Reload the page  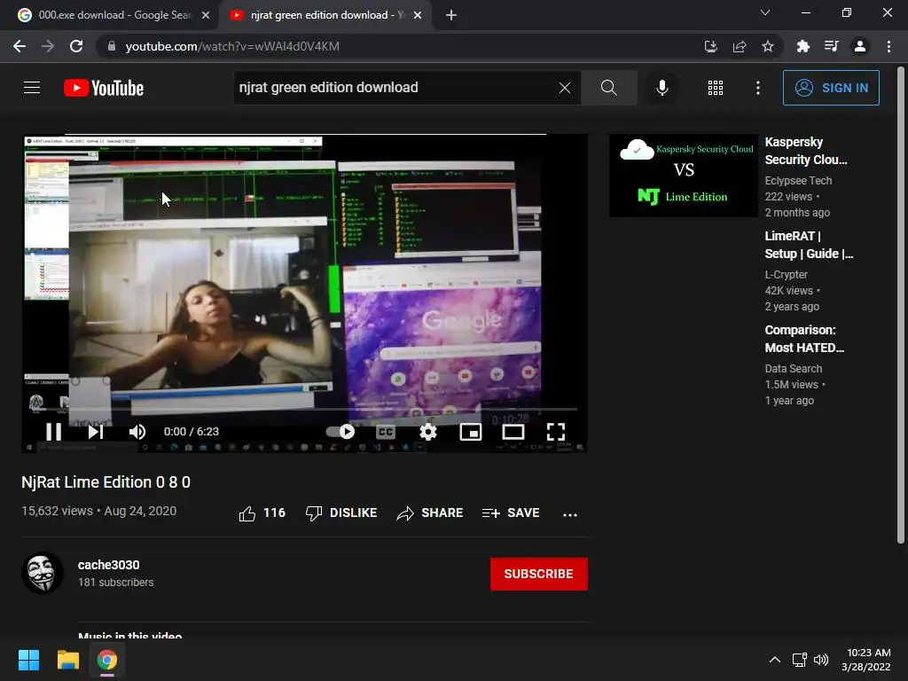click(x=76, y=46)
